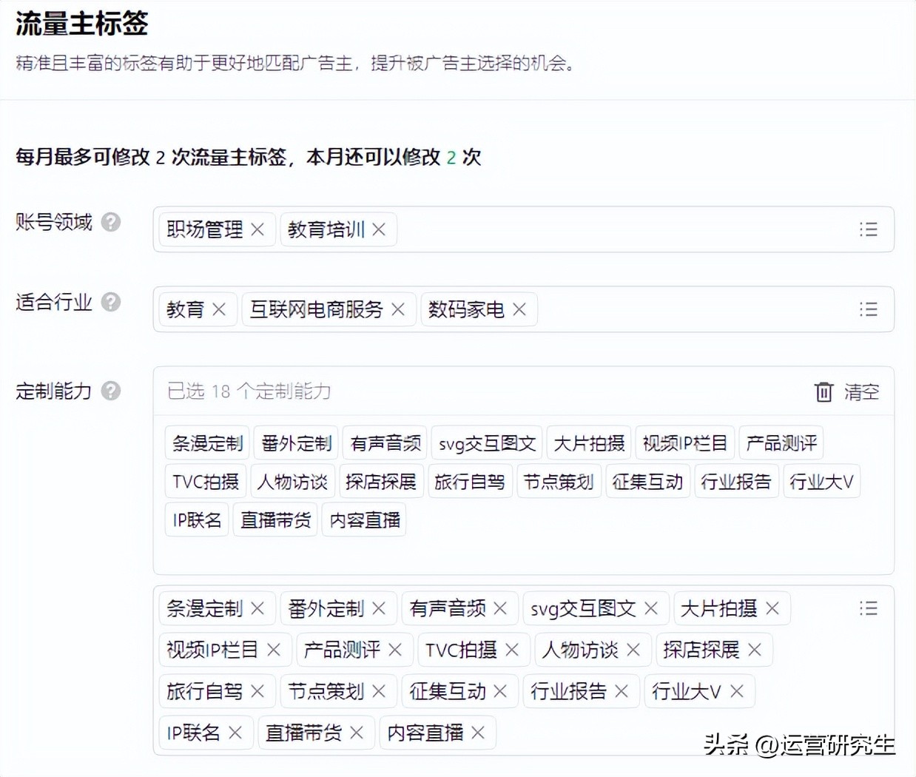
Task: Remove the 职场管理 tag via its X icon
Action: tap(257, 229)
